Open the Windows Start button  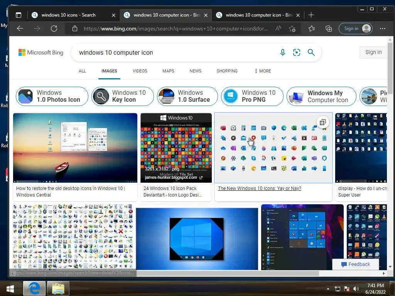coord(10,288)
